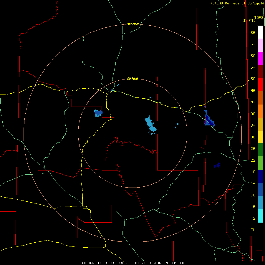
Task: Click the legend value '22'
Action: (x=253, y=160)
